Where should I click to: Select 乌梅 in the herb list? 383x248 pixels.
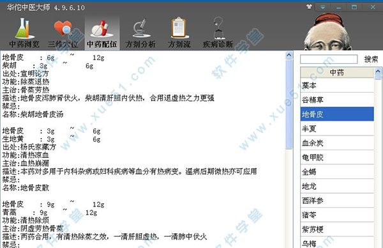point(337,243)
